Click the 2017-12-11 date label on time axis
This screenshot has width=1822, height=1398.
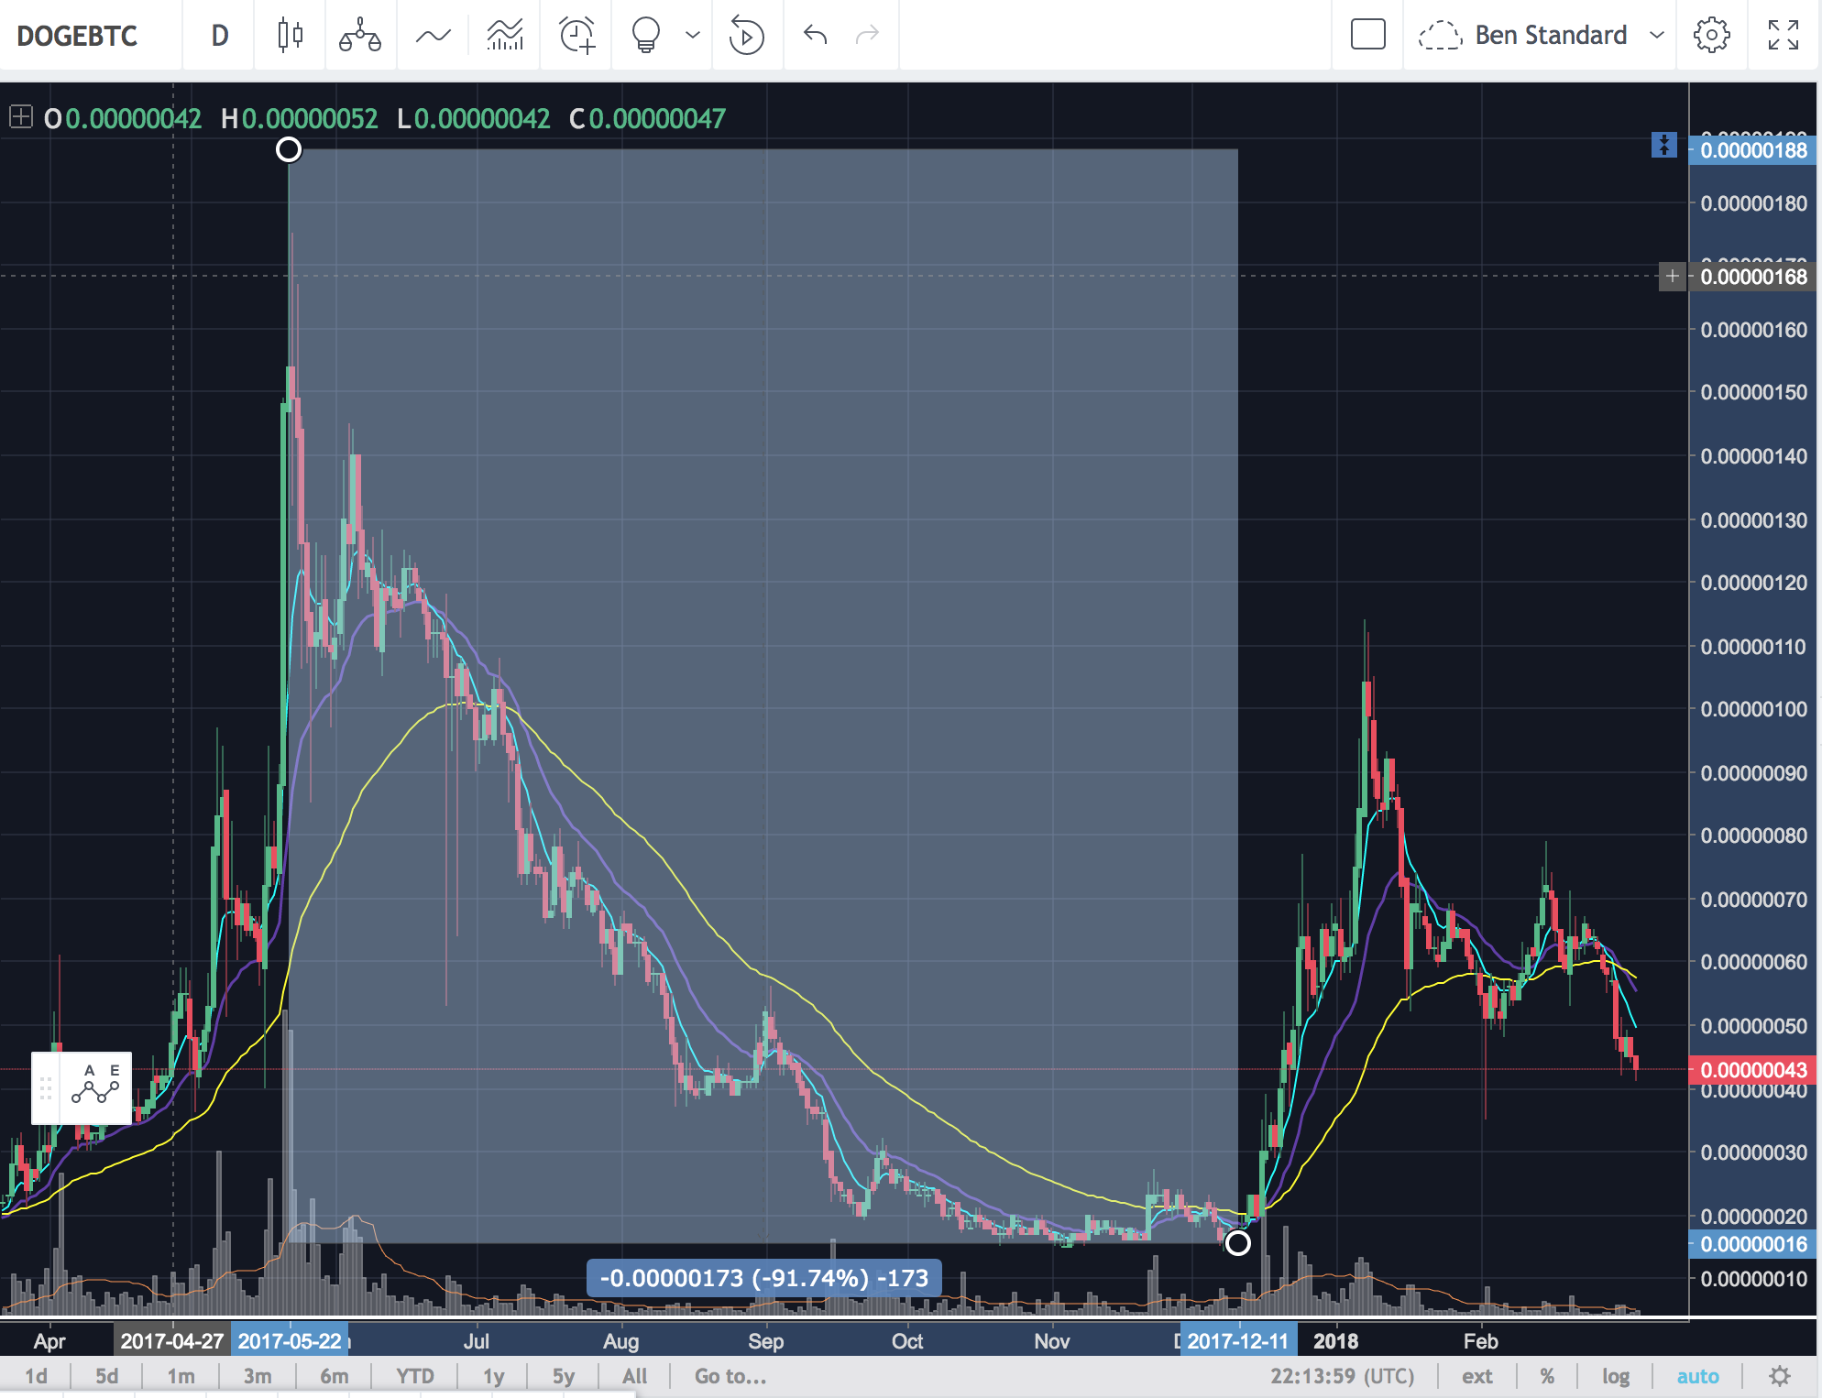coord(1237,1341)
